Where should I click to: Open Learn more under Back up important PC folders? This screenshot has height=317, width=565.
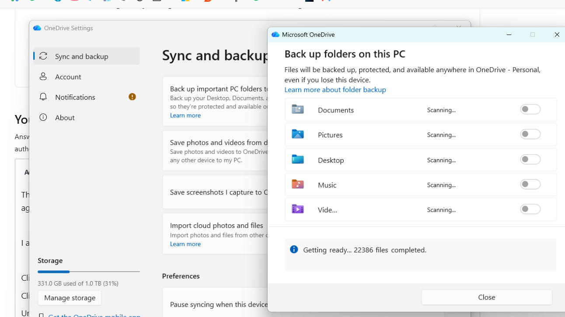185,115
